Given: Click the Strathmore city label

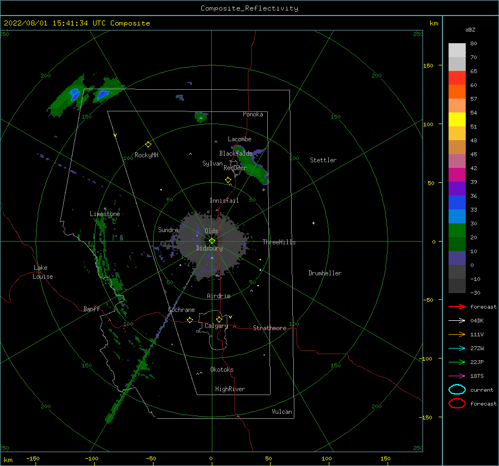Looking at the screenshot, I should click(x=269, y=328).
